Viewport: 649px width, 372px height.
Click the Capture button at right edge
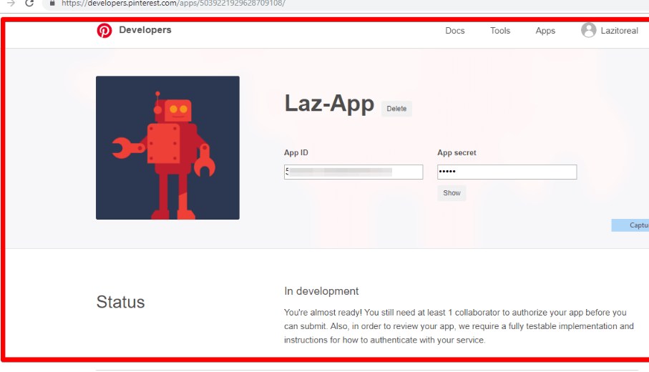click(x=630, y=225)
